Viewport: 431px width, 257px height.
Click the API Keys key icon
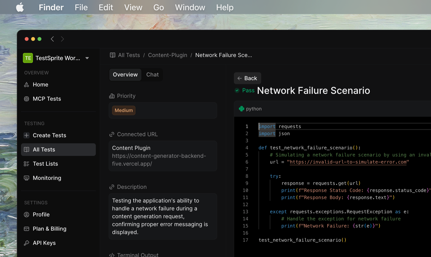(27, 243)
